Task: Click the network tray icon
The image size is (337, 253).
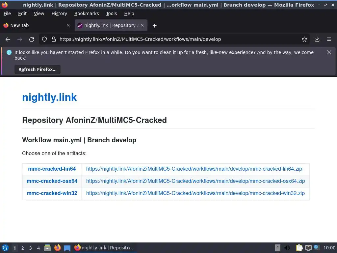Action: 308,248
